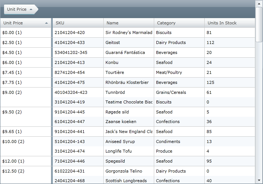Sort by the SKU column header
Screen dimensions: 263x184
click(77, 23)
